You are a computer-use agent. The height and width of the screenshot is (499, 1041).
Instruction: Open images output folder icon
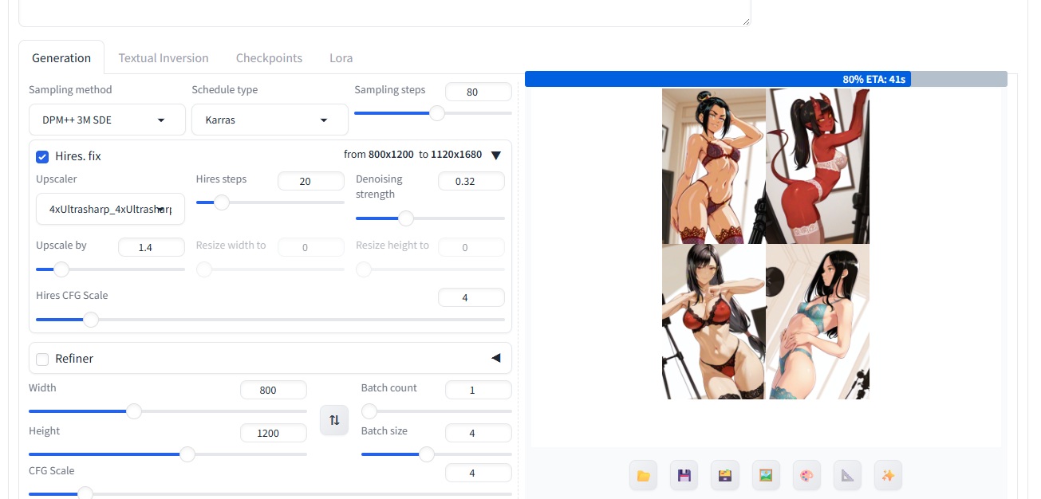[643, 476]
